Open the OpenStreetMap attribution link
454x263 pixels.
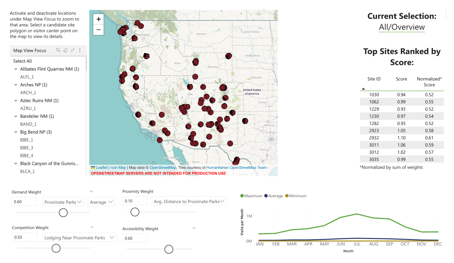tap(163, 168)
